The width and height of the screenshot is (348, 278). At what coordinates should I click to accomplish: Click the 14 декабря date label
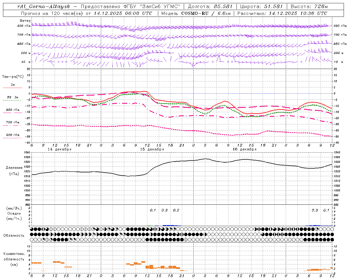[60, 149]
